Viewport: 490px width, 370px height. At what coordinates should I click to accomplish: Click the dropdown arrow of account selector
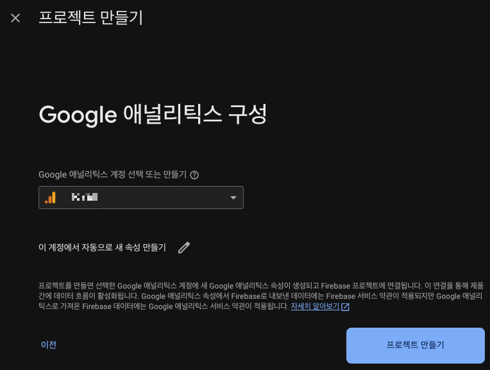[x=233, y=198]
